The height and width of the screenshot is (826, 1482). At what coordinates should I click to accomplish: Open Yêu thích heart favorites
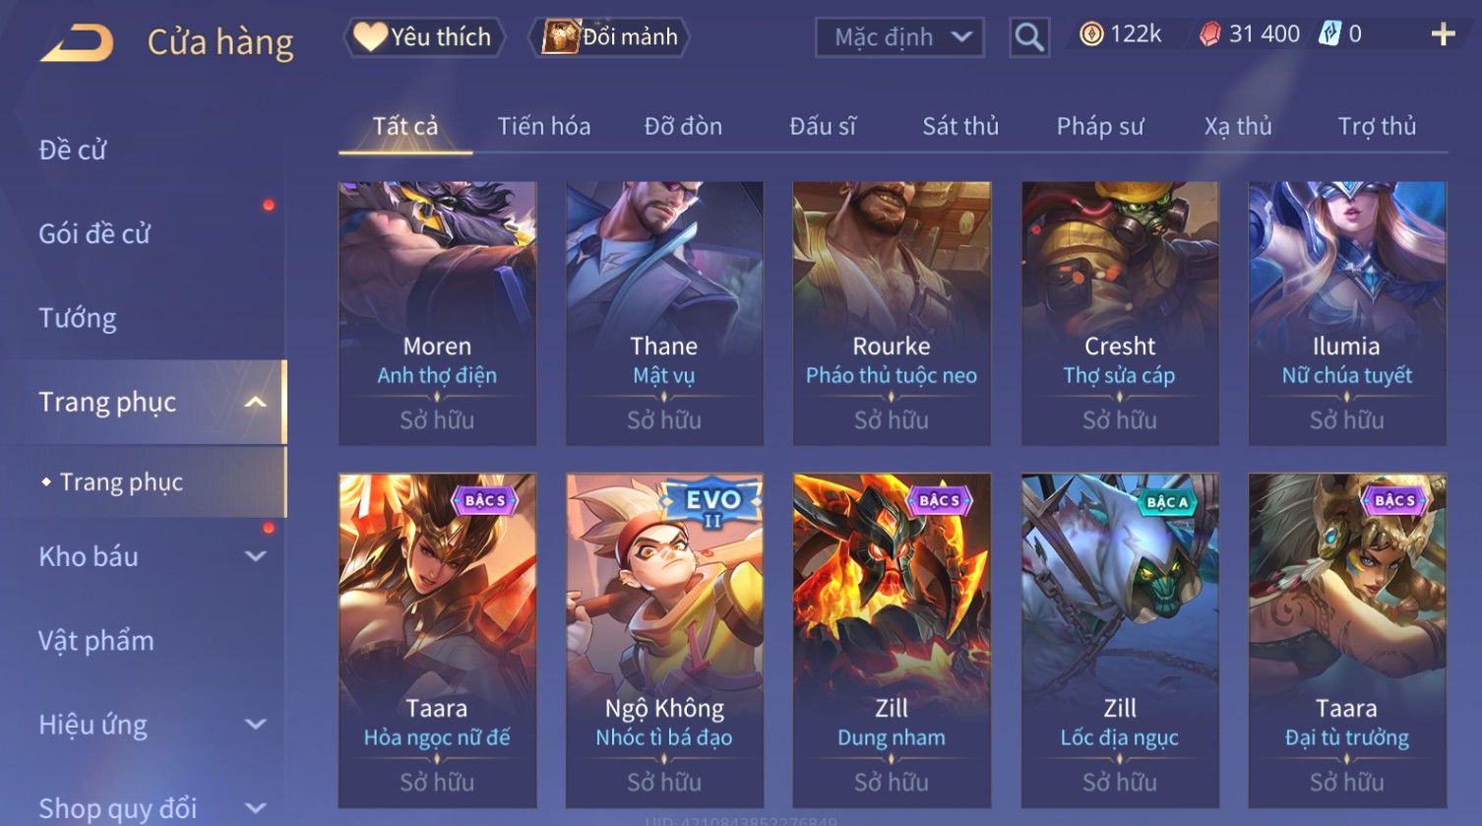(x=424, y=37)
